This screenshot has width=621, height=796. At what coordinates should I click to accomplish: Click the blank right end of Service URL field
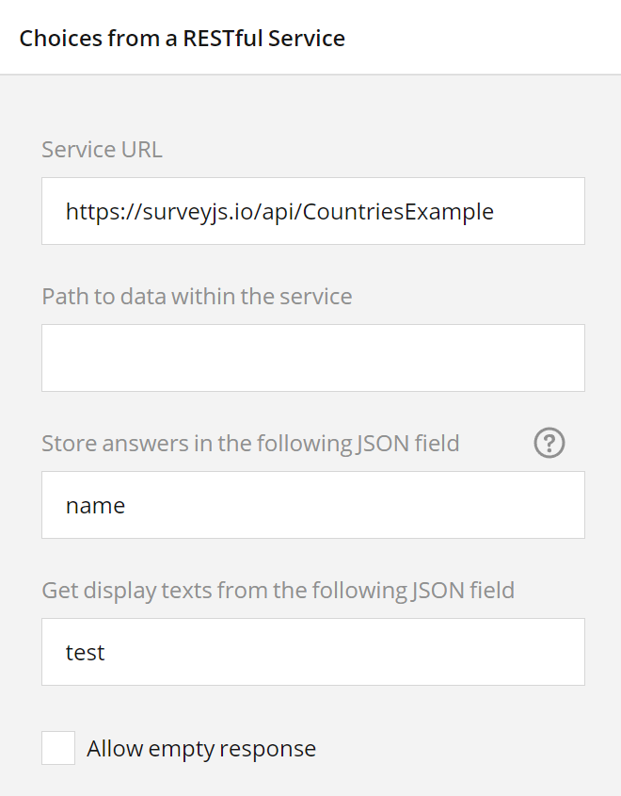(540, 211)
